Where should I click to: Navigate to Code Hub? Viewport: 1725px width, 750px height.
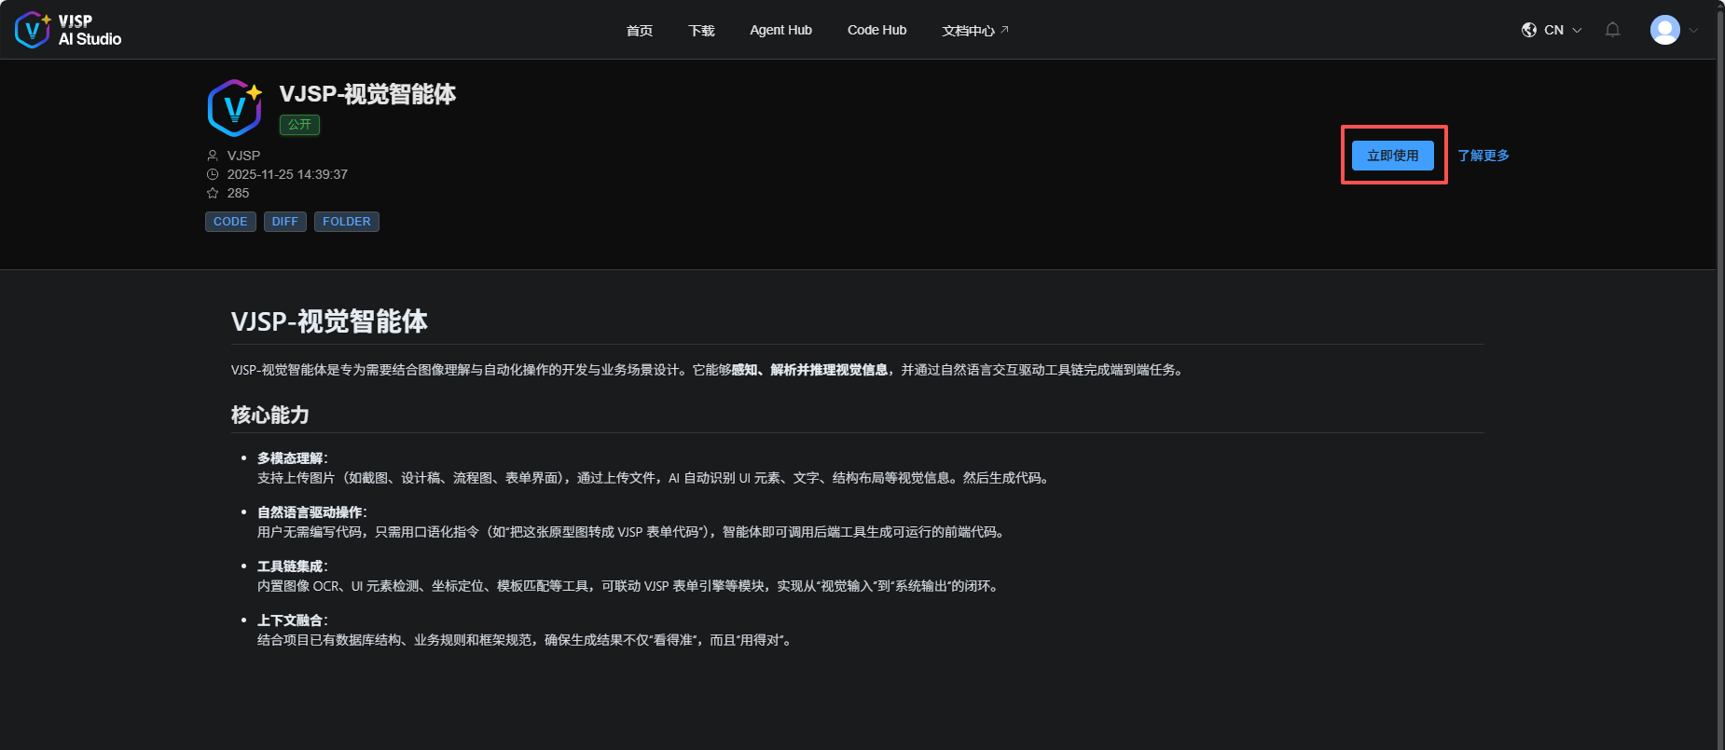[x=876, y=30]
